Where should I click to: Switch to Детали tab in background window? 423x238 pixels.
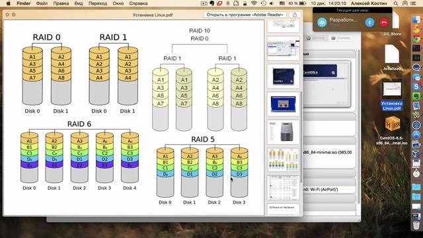click(x=316, y=38)
